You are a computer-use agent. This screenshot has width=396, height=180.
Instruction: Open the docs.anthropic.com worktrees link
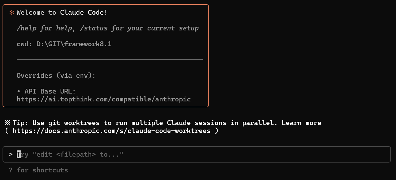pyautogui.click(x=111, y=131)
